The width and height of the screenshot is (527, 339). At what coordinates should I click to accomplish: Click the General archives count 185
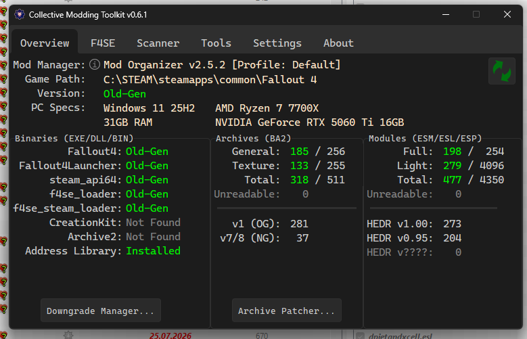[299, 152]
